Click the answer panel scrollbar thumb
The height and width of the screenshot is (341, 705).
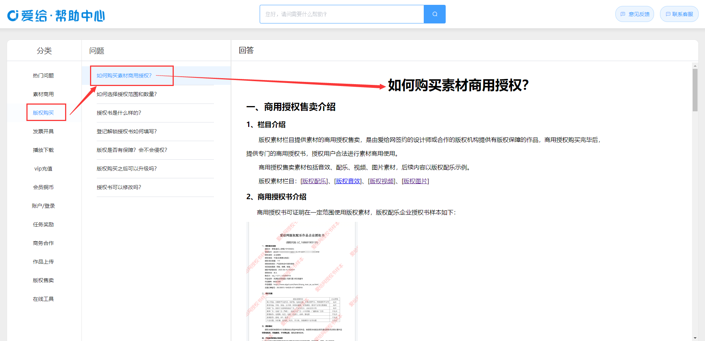tap(695, 90)
